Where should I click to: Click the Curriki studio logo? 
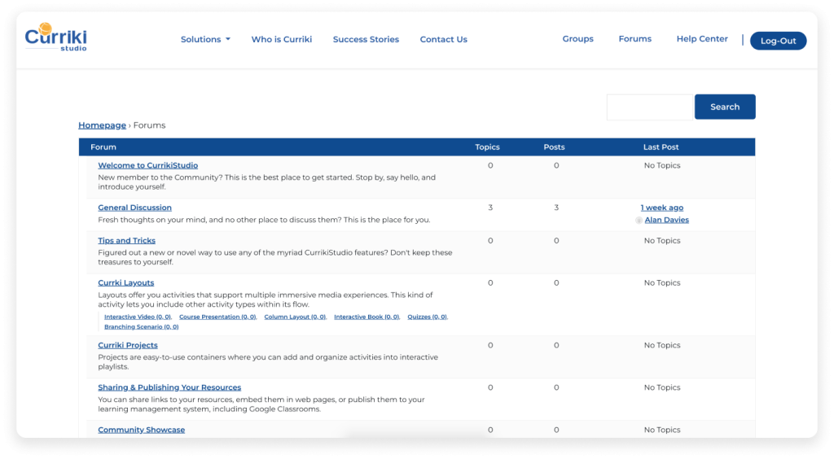pos(56,37)
